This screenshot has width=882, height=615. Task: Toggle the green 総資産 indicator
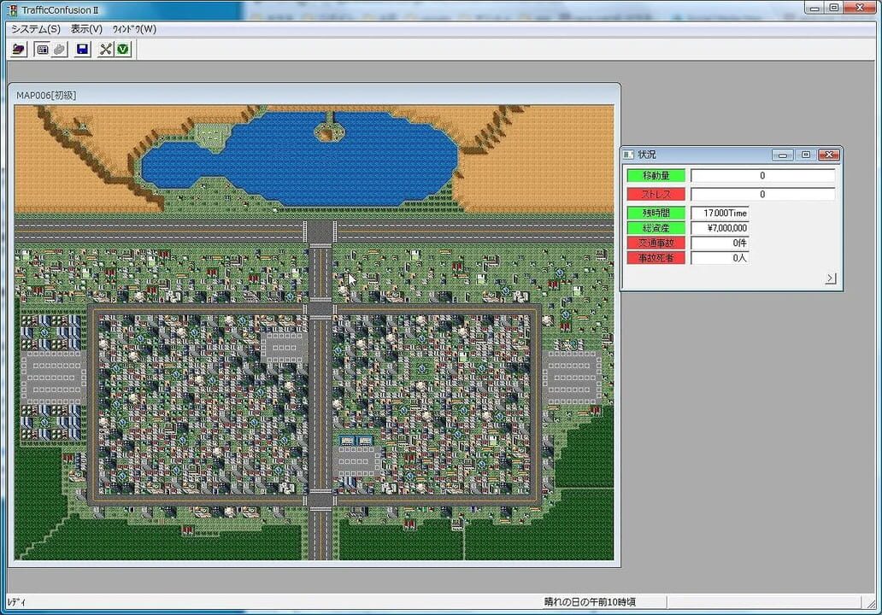656,227
